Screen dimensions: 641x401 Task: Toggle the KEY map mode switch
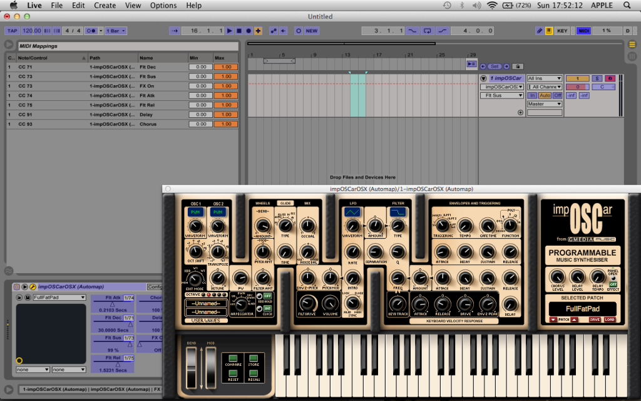tap(562, 31)
